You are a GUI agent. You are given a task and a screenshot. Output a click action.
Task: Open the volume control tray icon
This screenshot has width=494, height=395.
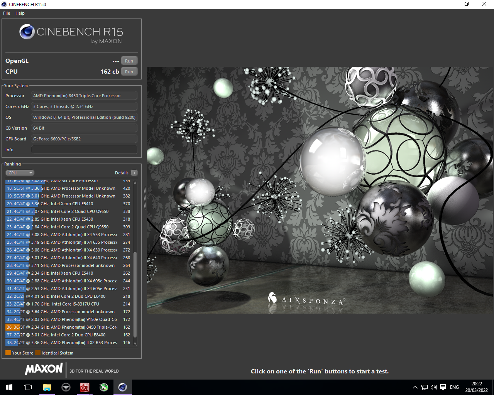(x=434, y=387)
